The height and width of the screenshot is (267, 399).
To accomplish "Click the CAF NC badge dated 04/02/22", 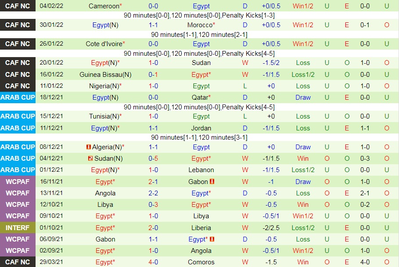I will coord(18,6).
